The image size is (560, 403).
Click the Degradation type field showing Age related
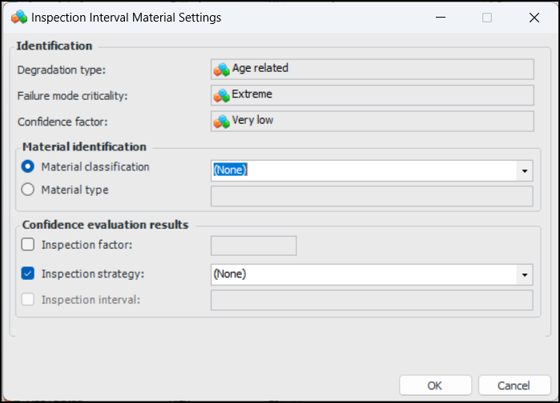pos(372,69)
